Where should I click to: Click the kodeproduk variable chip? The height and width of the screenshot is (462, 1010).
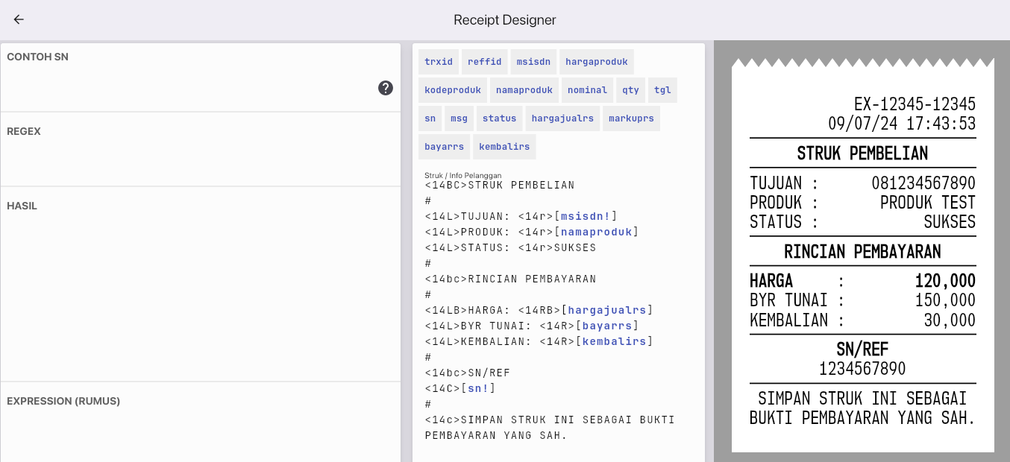point(453,90)
